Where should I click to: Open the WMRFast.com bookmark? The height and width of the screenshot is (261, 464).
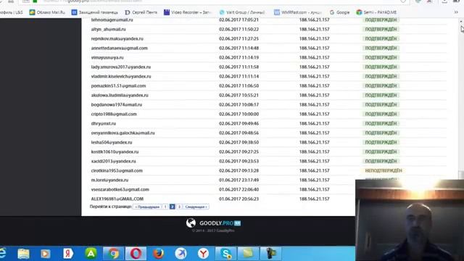coord(298,12)
